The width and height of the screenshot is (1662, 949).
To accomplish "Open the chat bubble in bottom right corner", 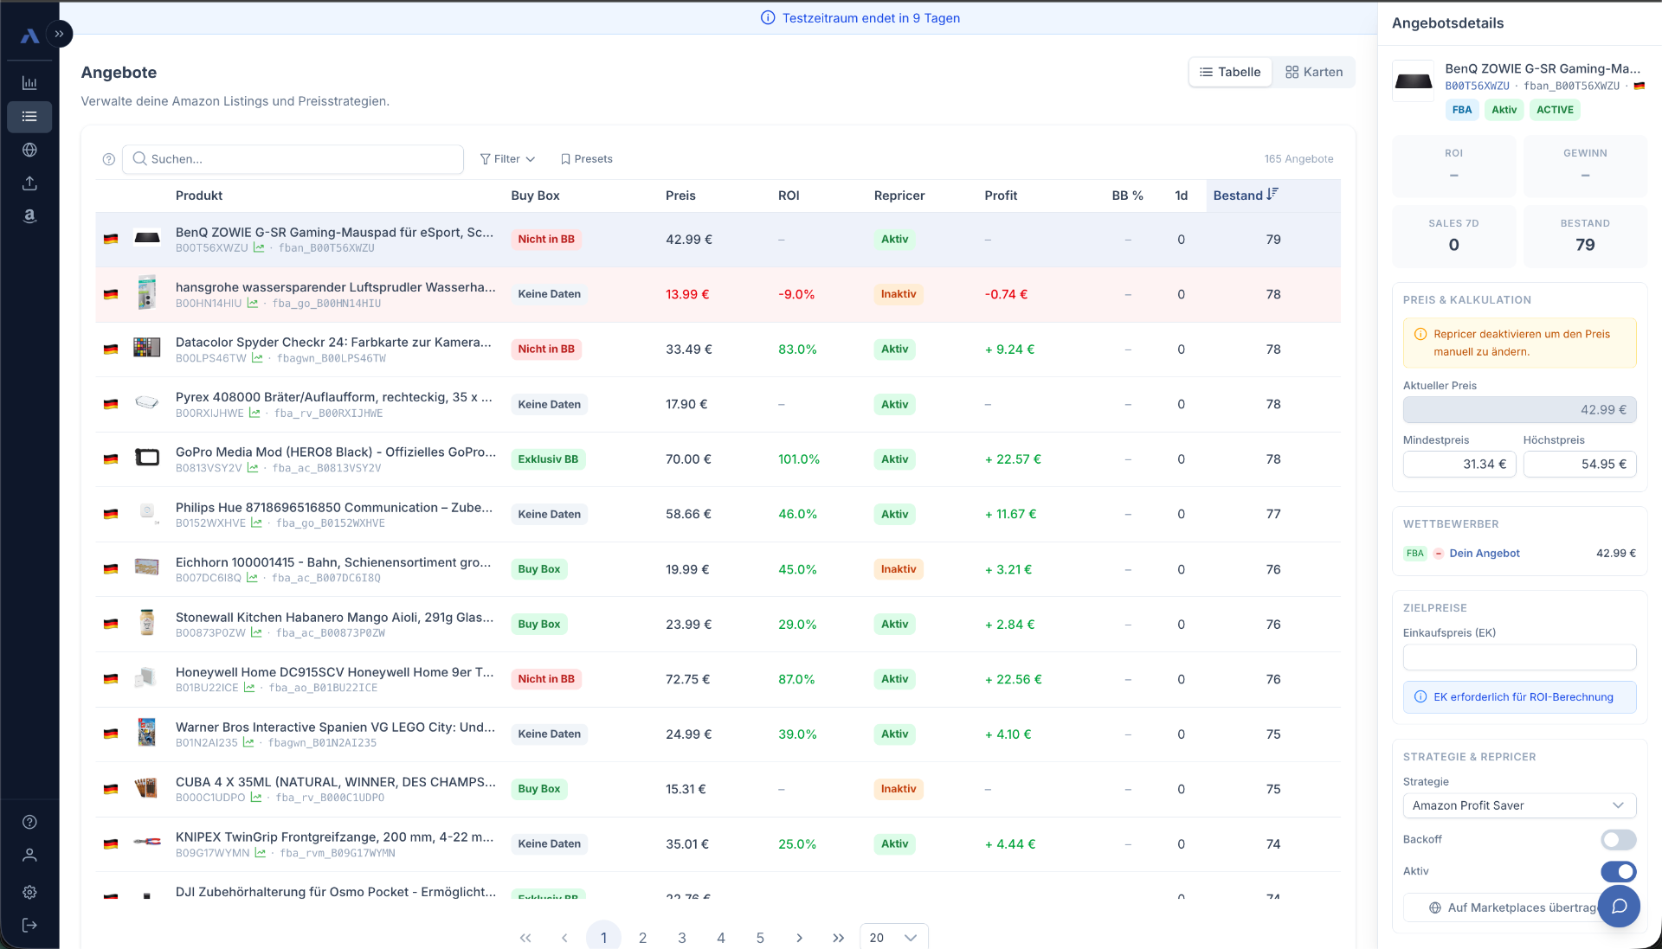I will click(1620, 907).
